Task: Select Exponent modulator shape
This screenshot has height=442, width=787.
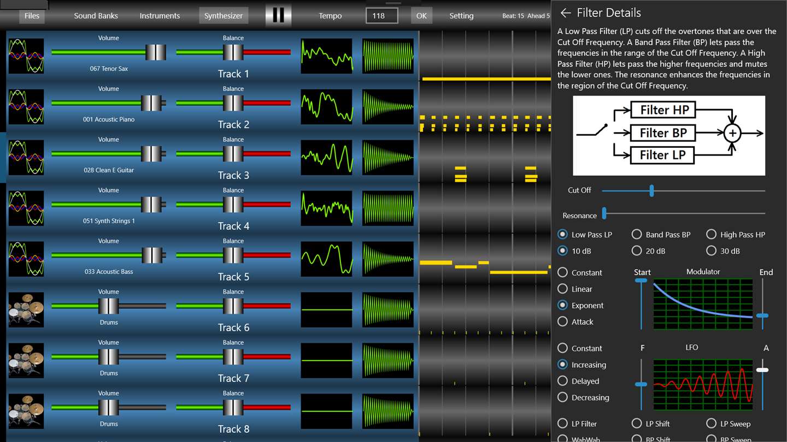Action: click(x=580, y=306)
